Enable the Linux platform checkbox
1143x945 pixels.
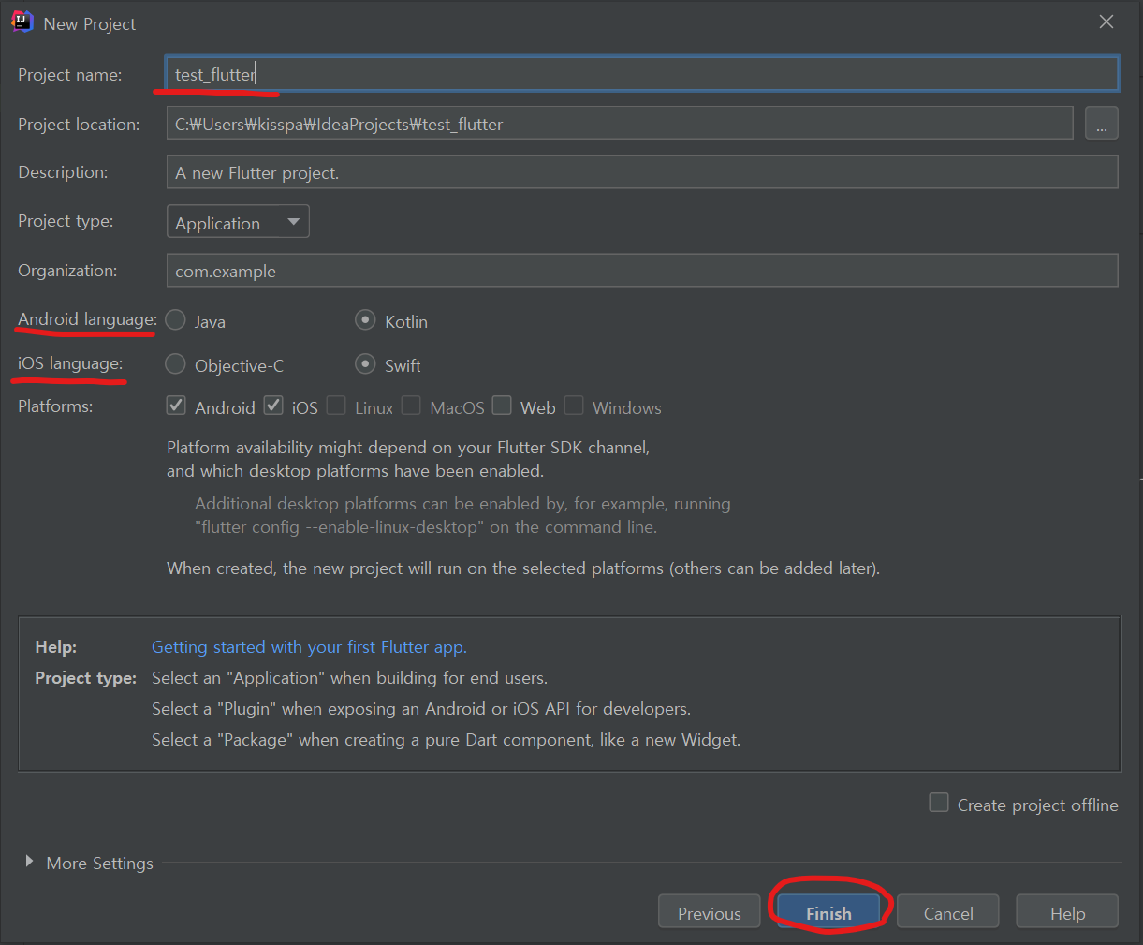click(x=336, y=406)
